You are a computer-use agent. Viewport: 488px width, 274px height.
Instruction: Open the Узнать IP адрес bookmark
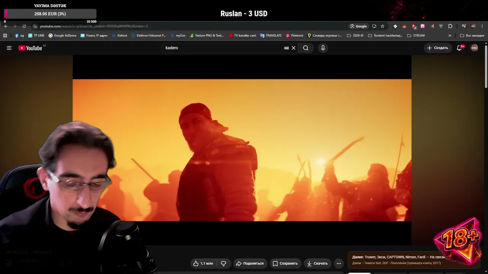(x=94, y=35)
